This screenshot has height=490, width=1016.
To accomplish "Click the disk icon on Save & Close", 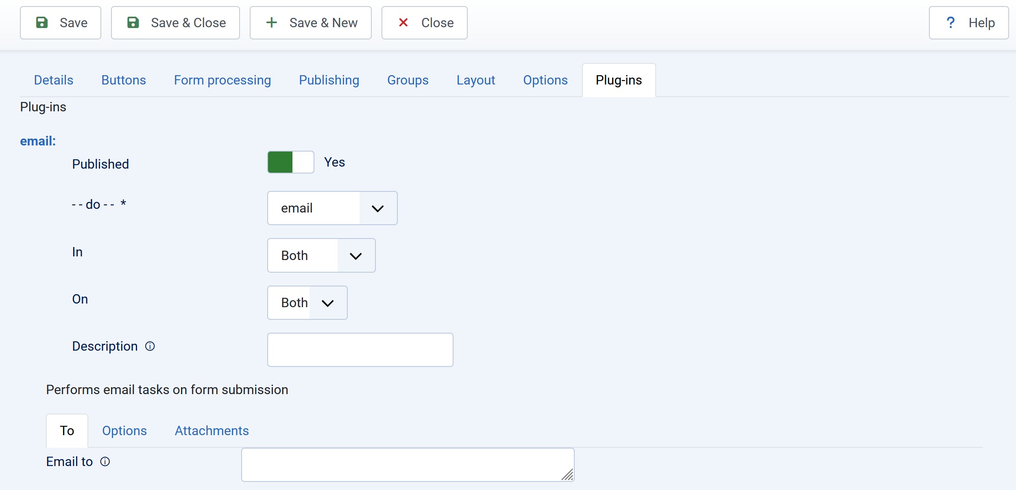I will point(133,23).
